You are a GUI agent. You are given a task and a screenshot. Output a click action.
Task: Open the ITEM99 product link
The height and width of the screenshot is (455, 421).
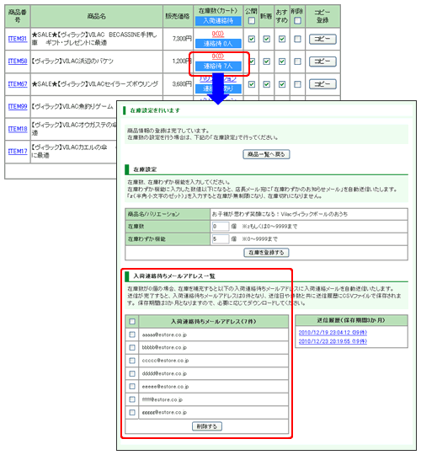tap(18, 106)
